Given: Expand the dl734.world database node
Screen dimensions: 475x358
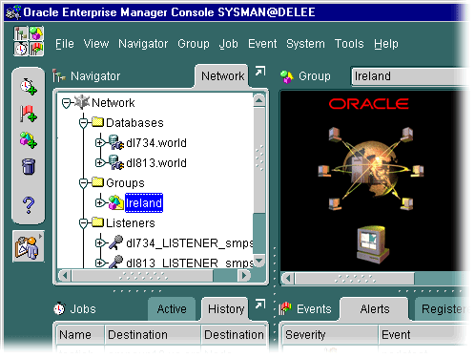Looking at the screenshot, I should (100, 143).
